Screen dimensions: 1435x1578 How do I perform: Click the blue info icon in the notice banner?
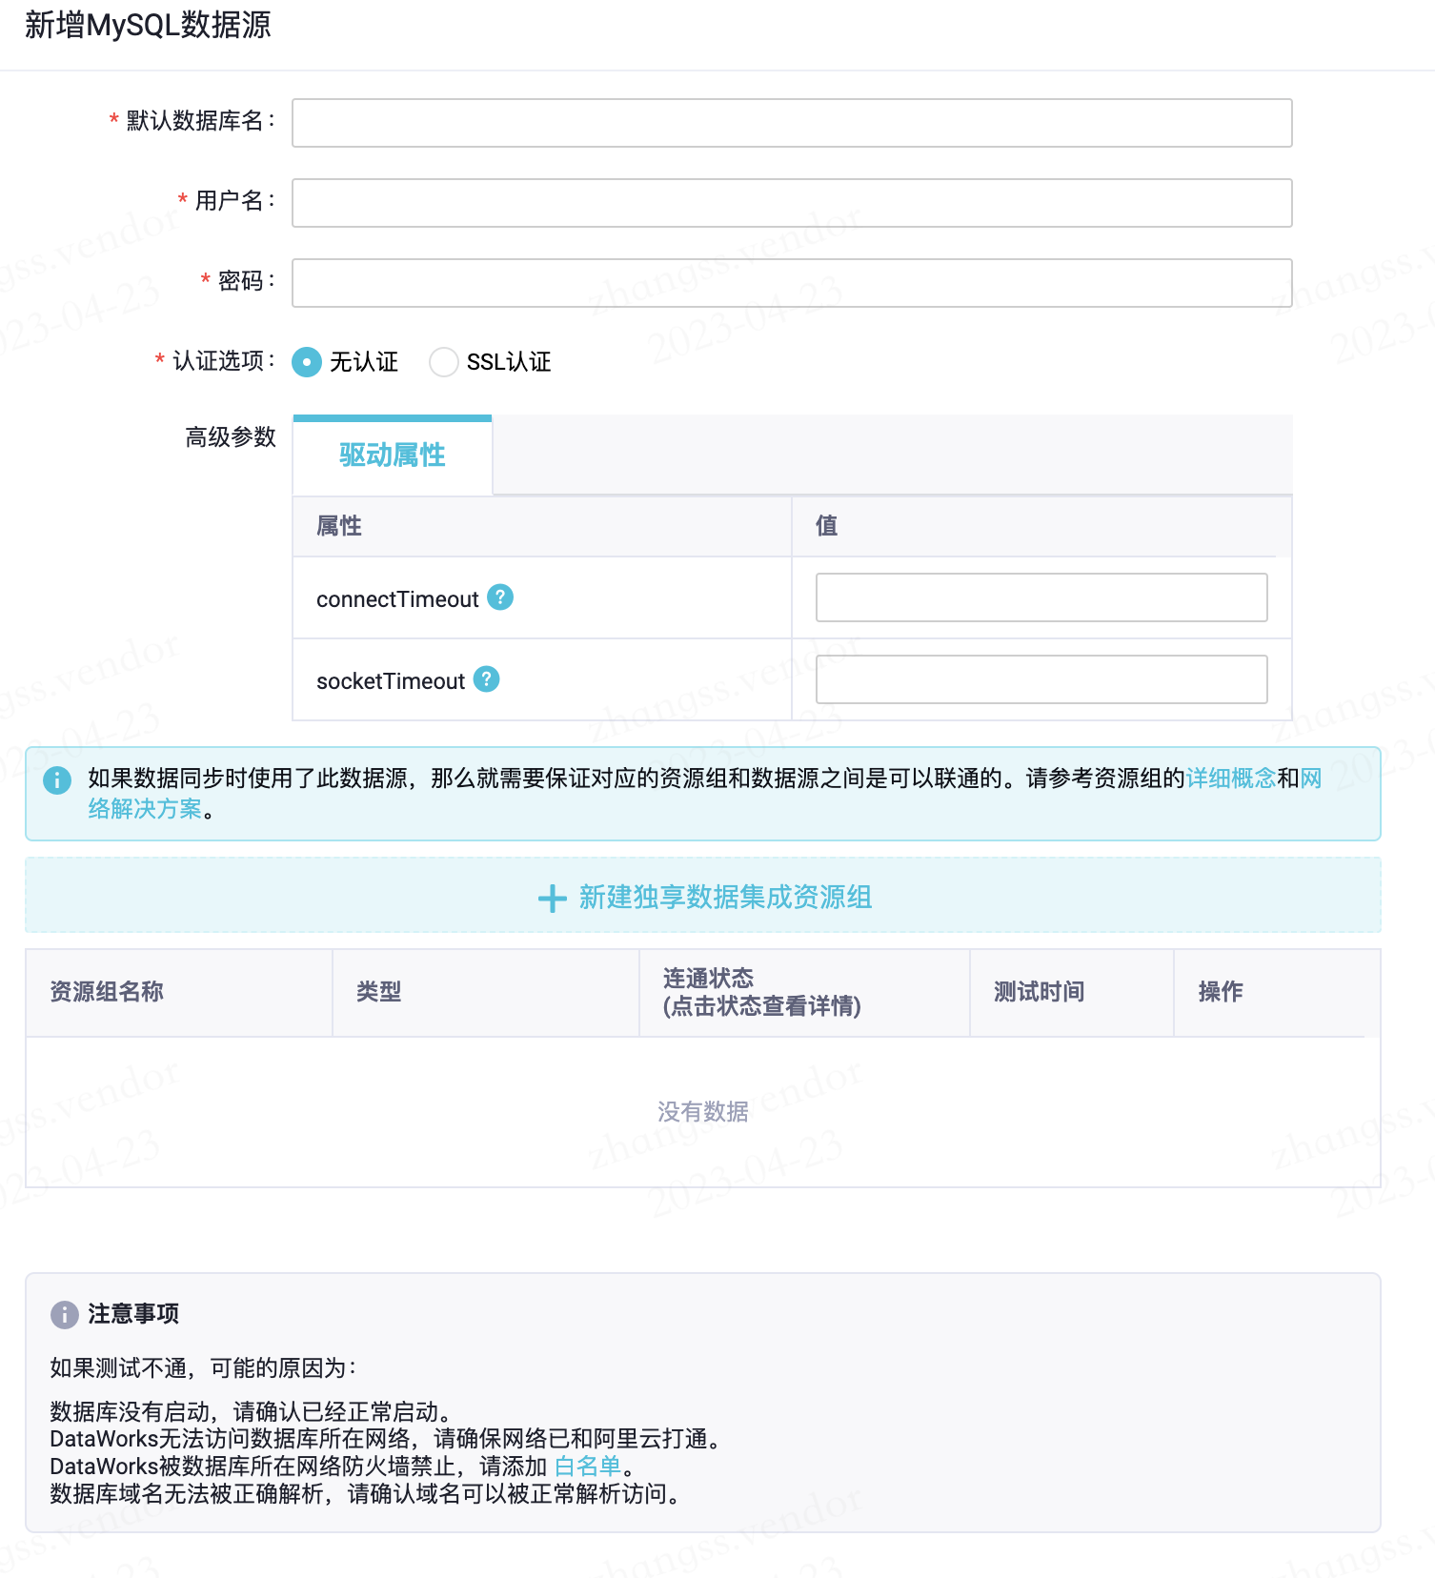pos(57,780)
